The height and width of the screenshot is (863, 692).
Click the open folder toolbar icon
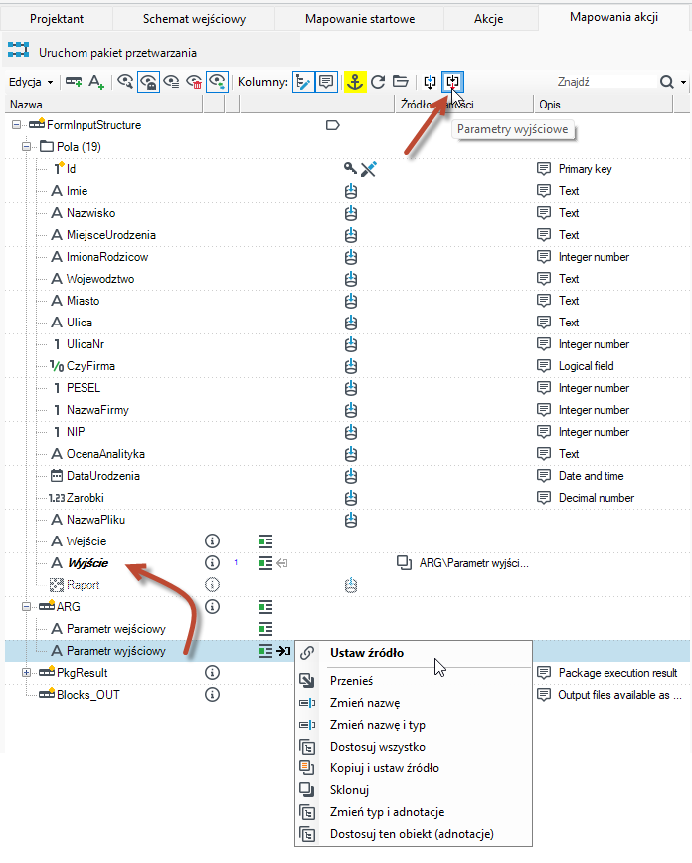[x=401, y=82]
